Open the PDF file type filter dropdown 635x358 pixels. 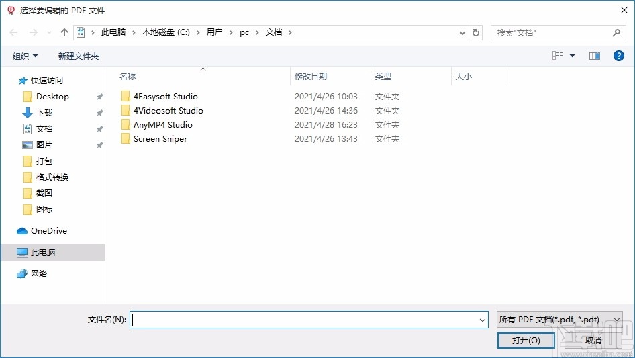(x=559, y=320)
